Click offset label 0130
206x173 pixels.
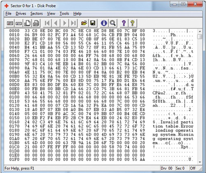pyautogui.click(x=14, y=110)
